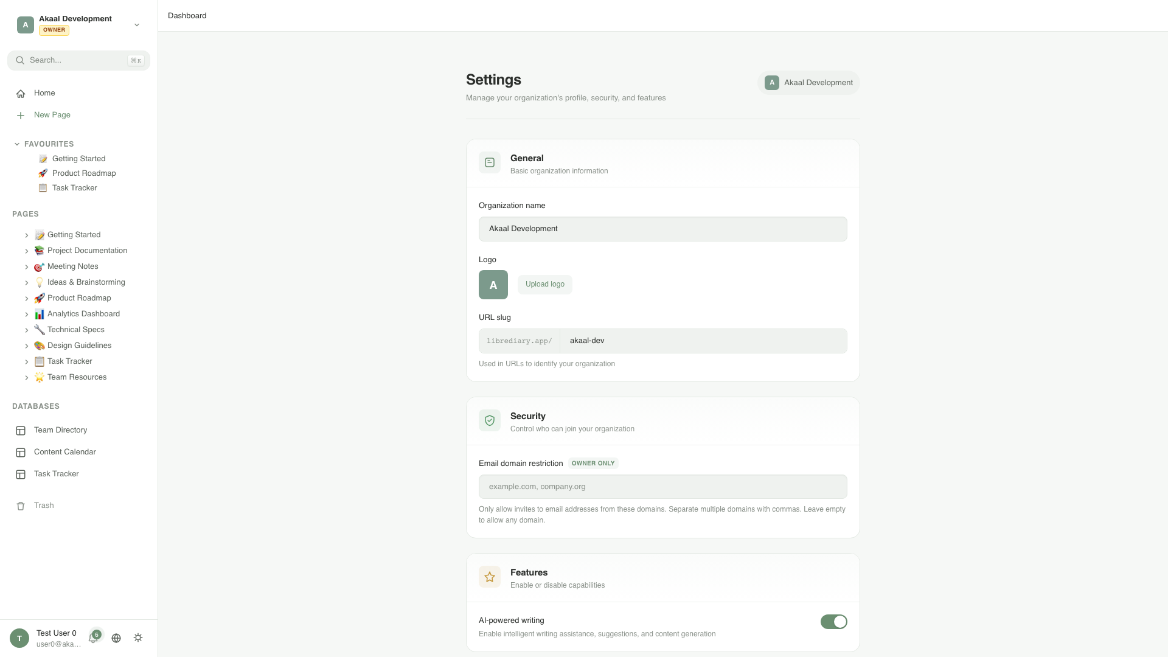Screen dimensions: 1168x657
Task: Open the Trash
Action: (43, 506)
